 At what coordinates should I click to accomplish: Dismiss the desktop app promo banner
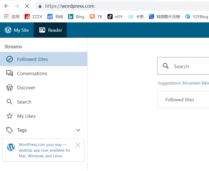[x=78, y=145]
